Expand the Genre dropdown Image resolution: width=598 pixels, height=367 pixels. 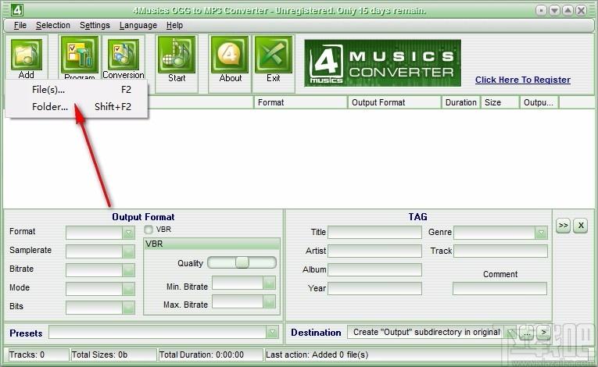coord(541,233)
